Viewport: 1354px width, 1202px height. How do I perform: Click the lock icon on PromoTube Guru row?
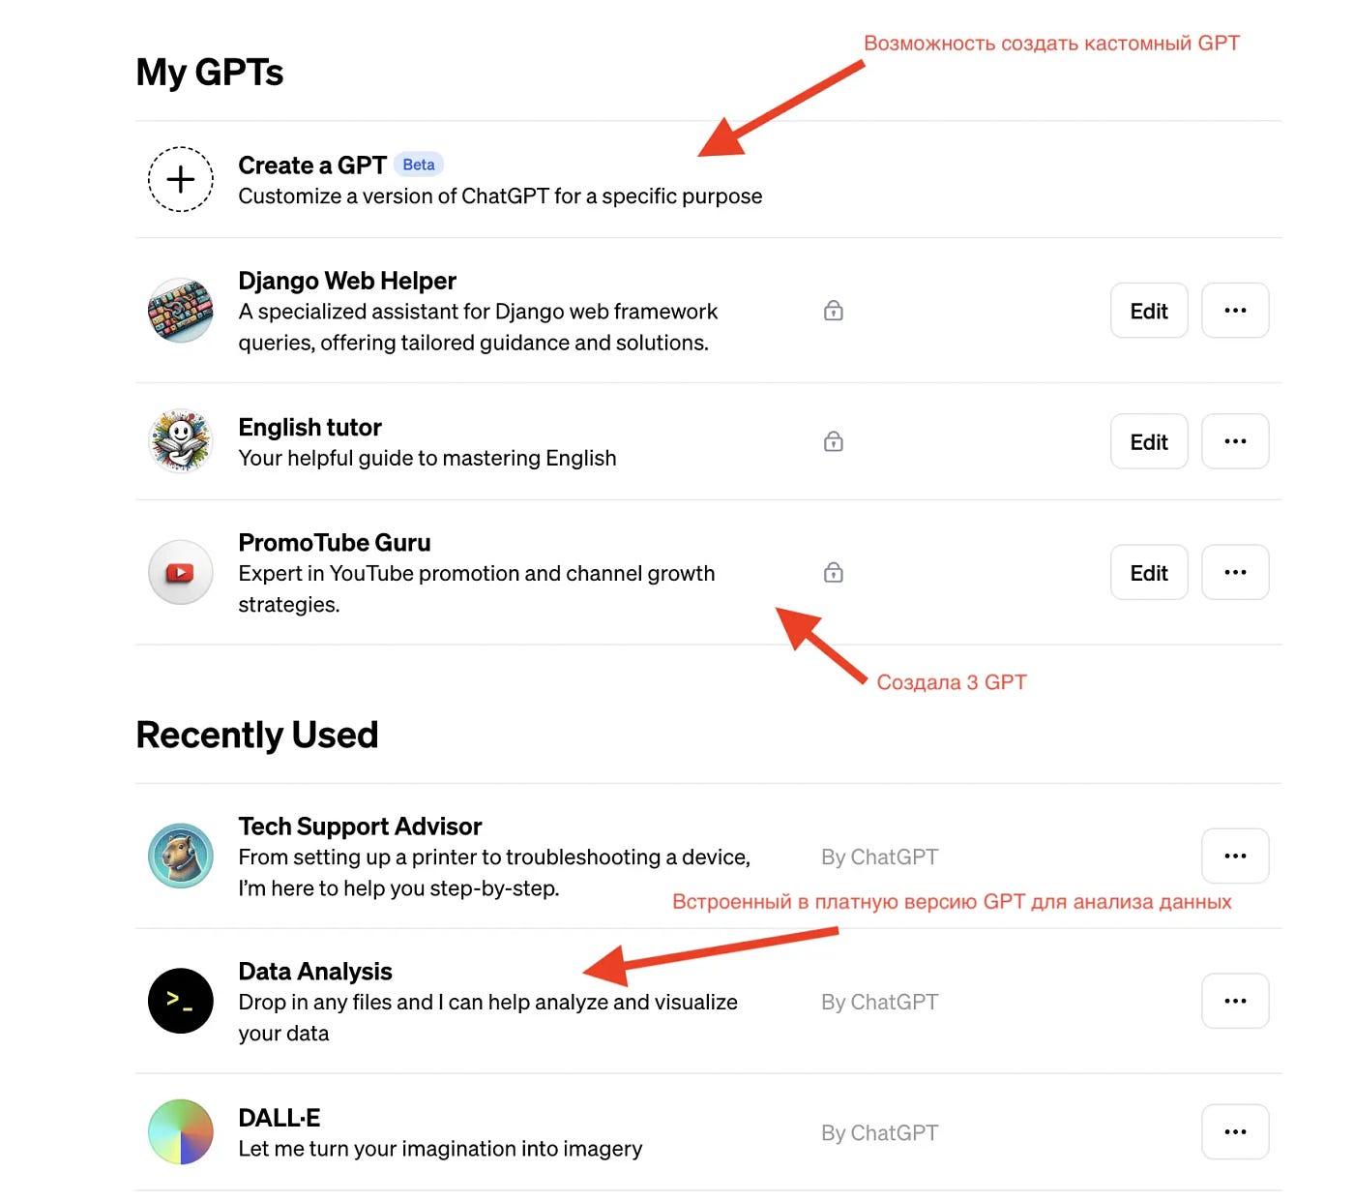click(834, 572)
